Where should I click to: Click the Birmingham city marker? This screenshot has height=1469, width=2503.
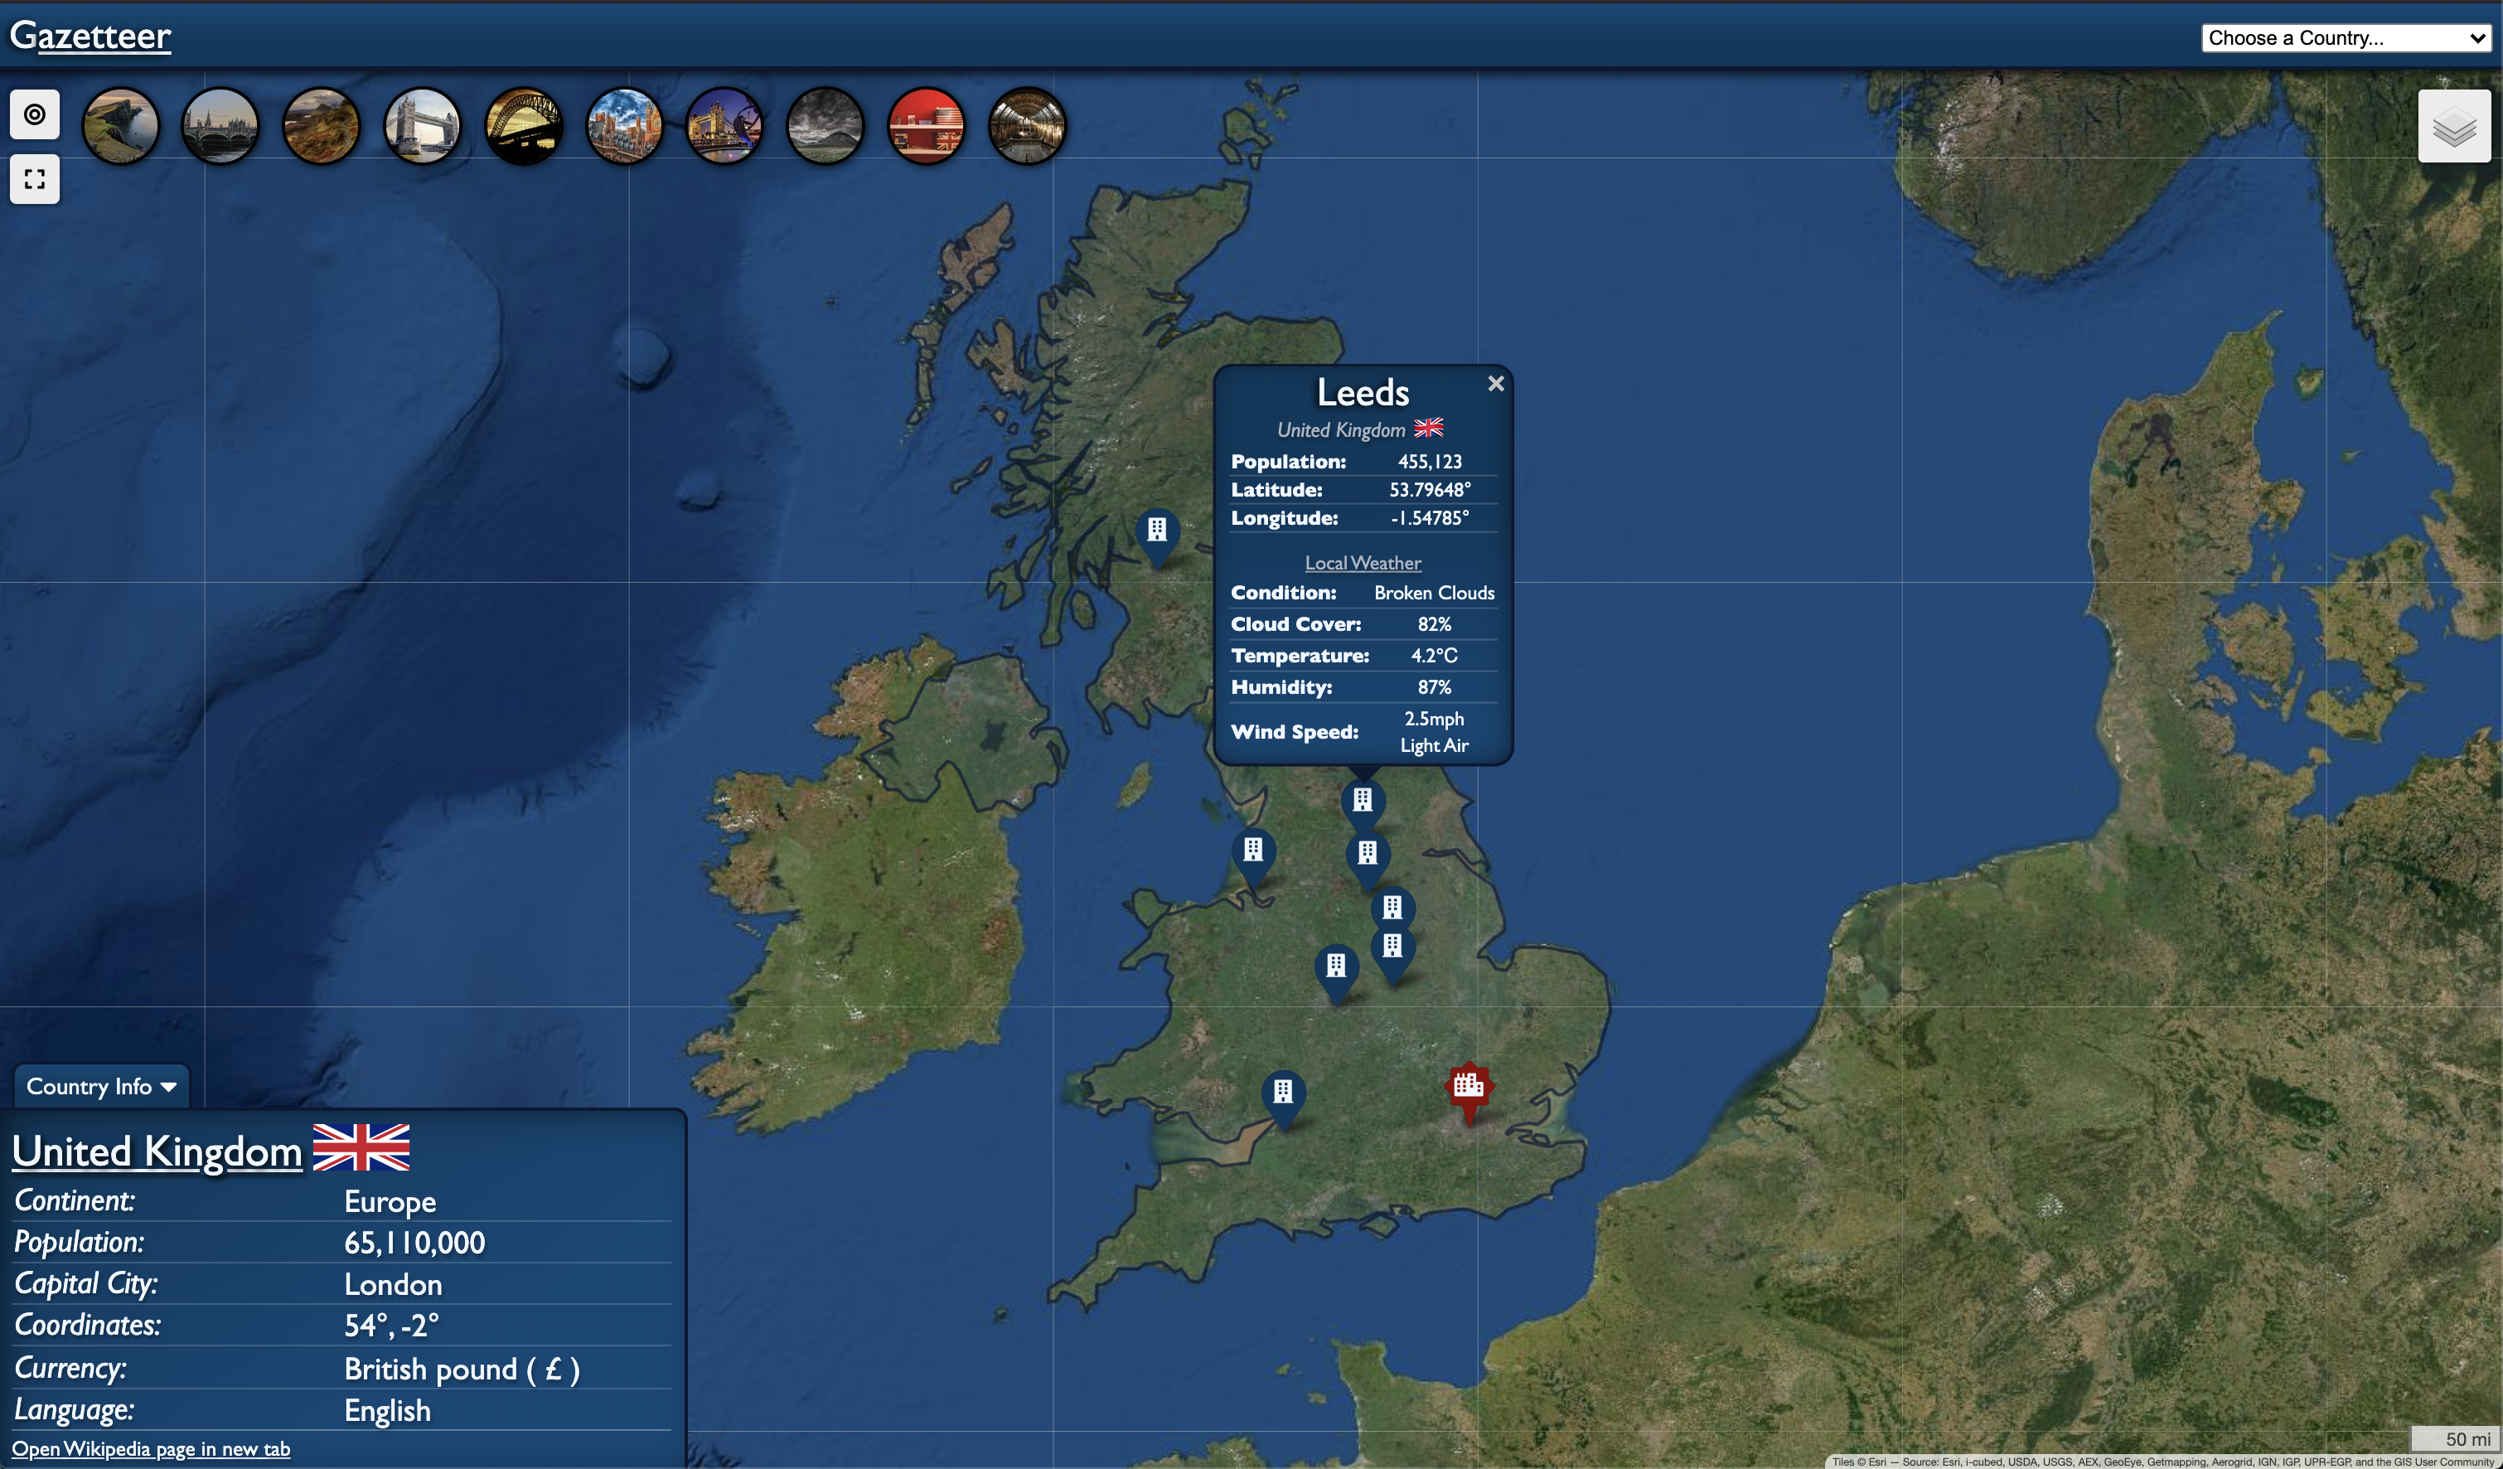coord(1336,967)
